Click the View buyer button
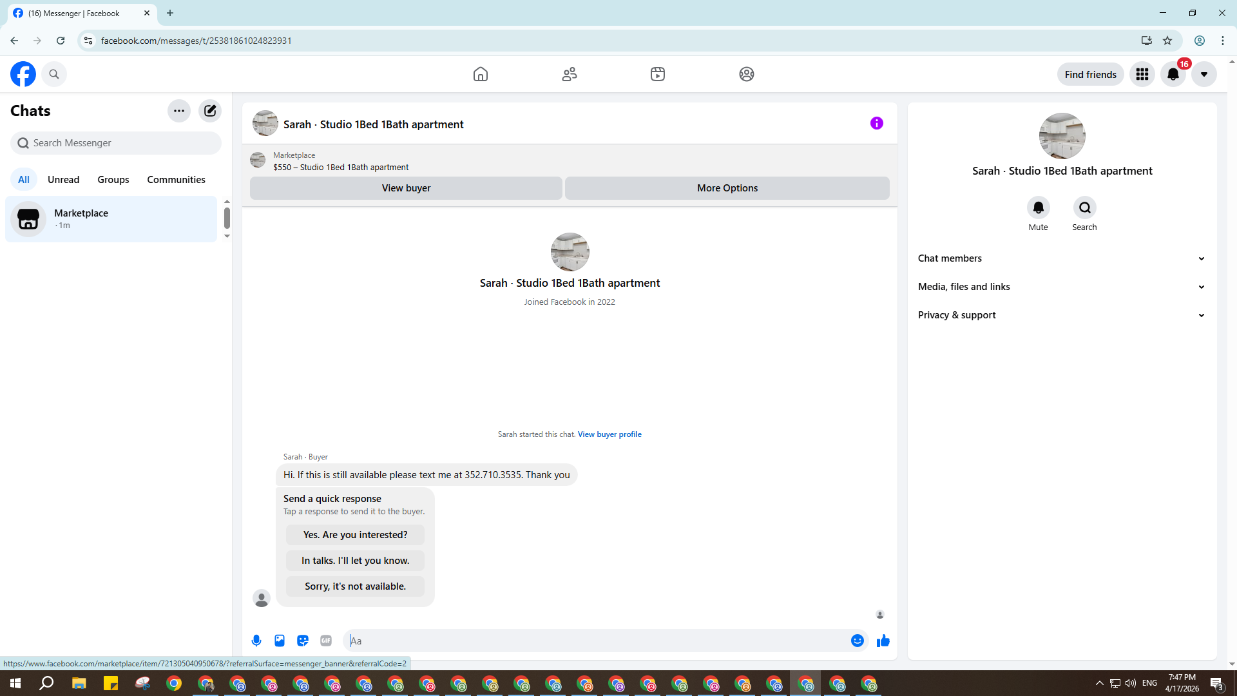Screen dimensions: 1237x696 pyautogui.click(x=406, y=188)
